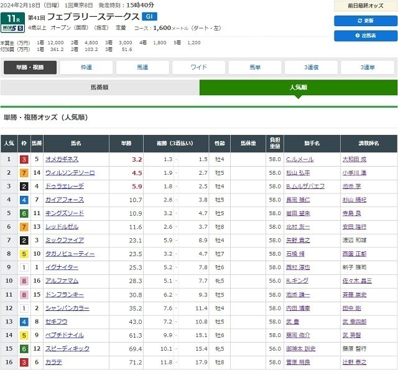Screen dimensions: 398x370
Task: Open jockey link 長岡 禎仁
Action: tap(298, 200)
